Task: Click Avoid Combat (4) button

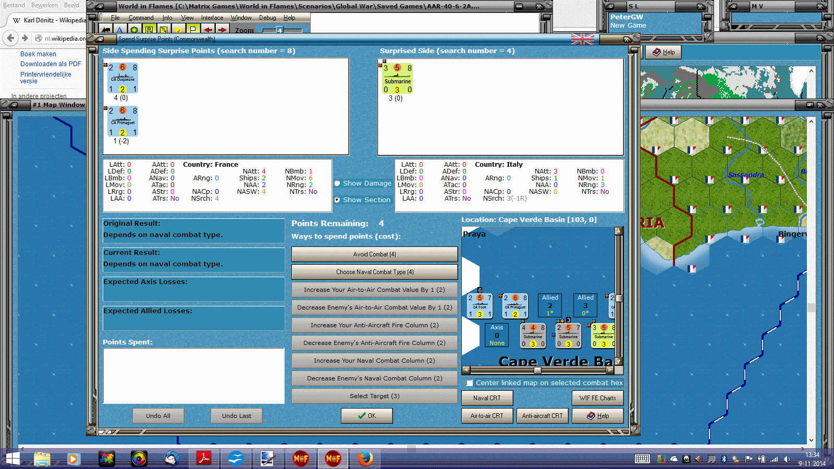Action: (x=374, y=254)
